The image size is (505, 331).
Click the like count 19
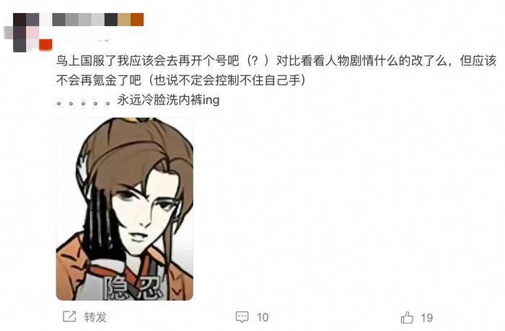(x=427, y=318)
